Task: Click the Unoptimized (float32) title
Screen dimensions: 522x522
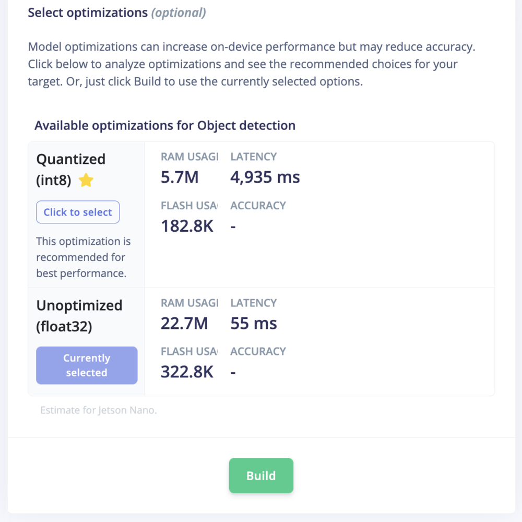Action: (x=79, y=316)
